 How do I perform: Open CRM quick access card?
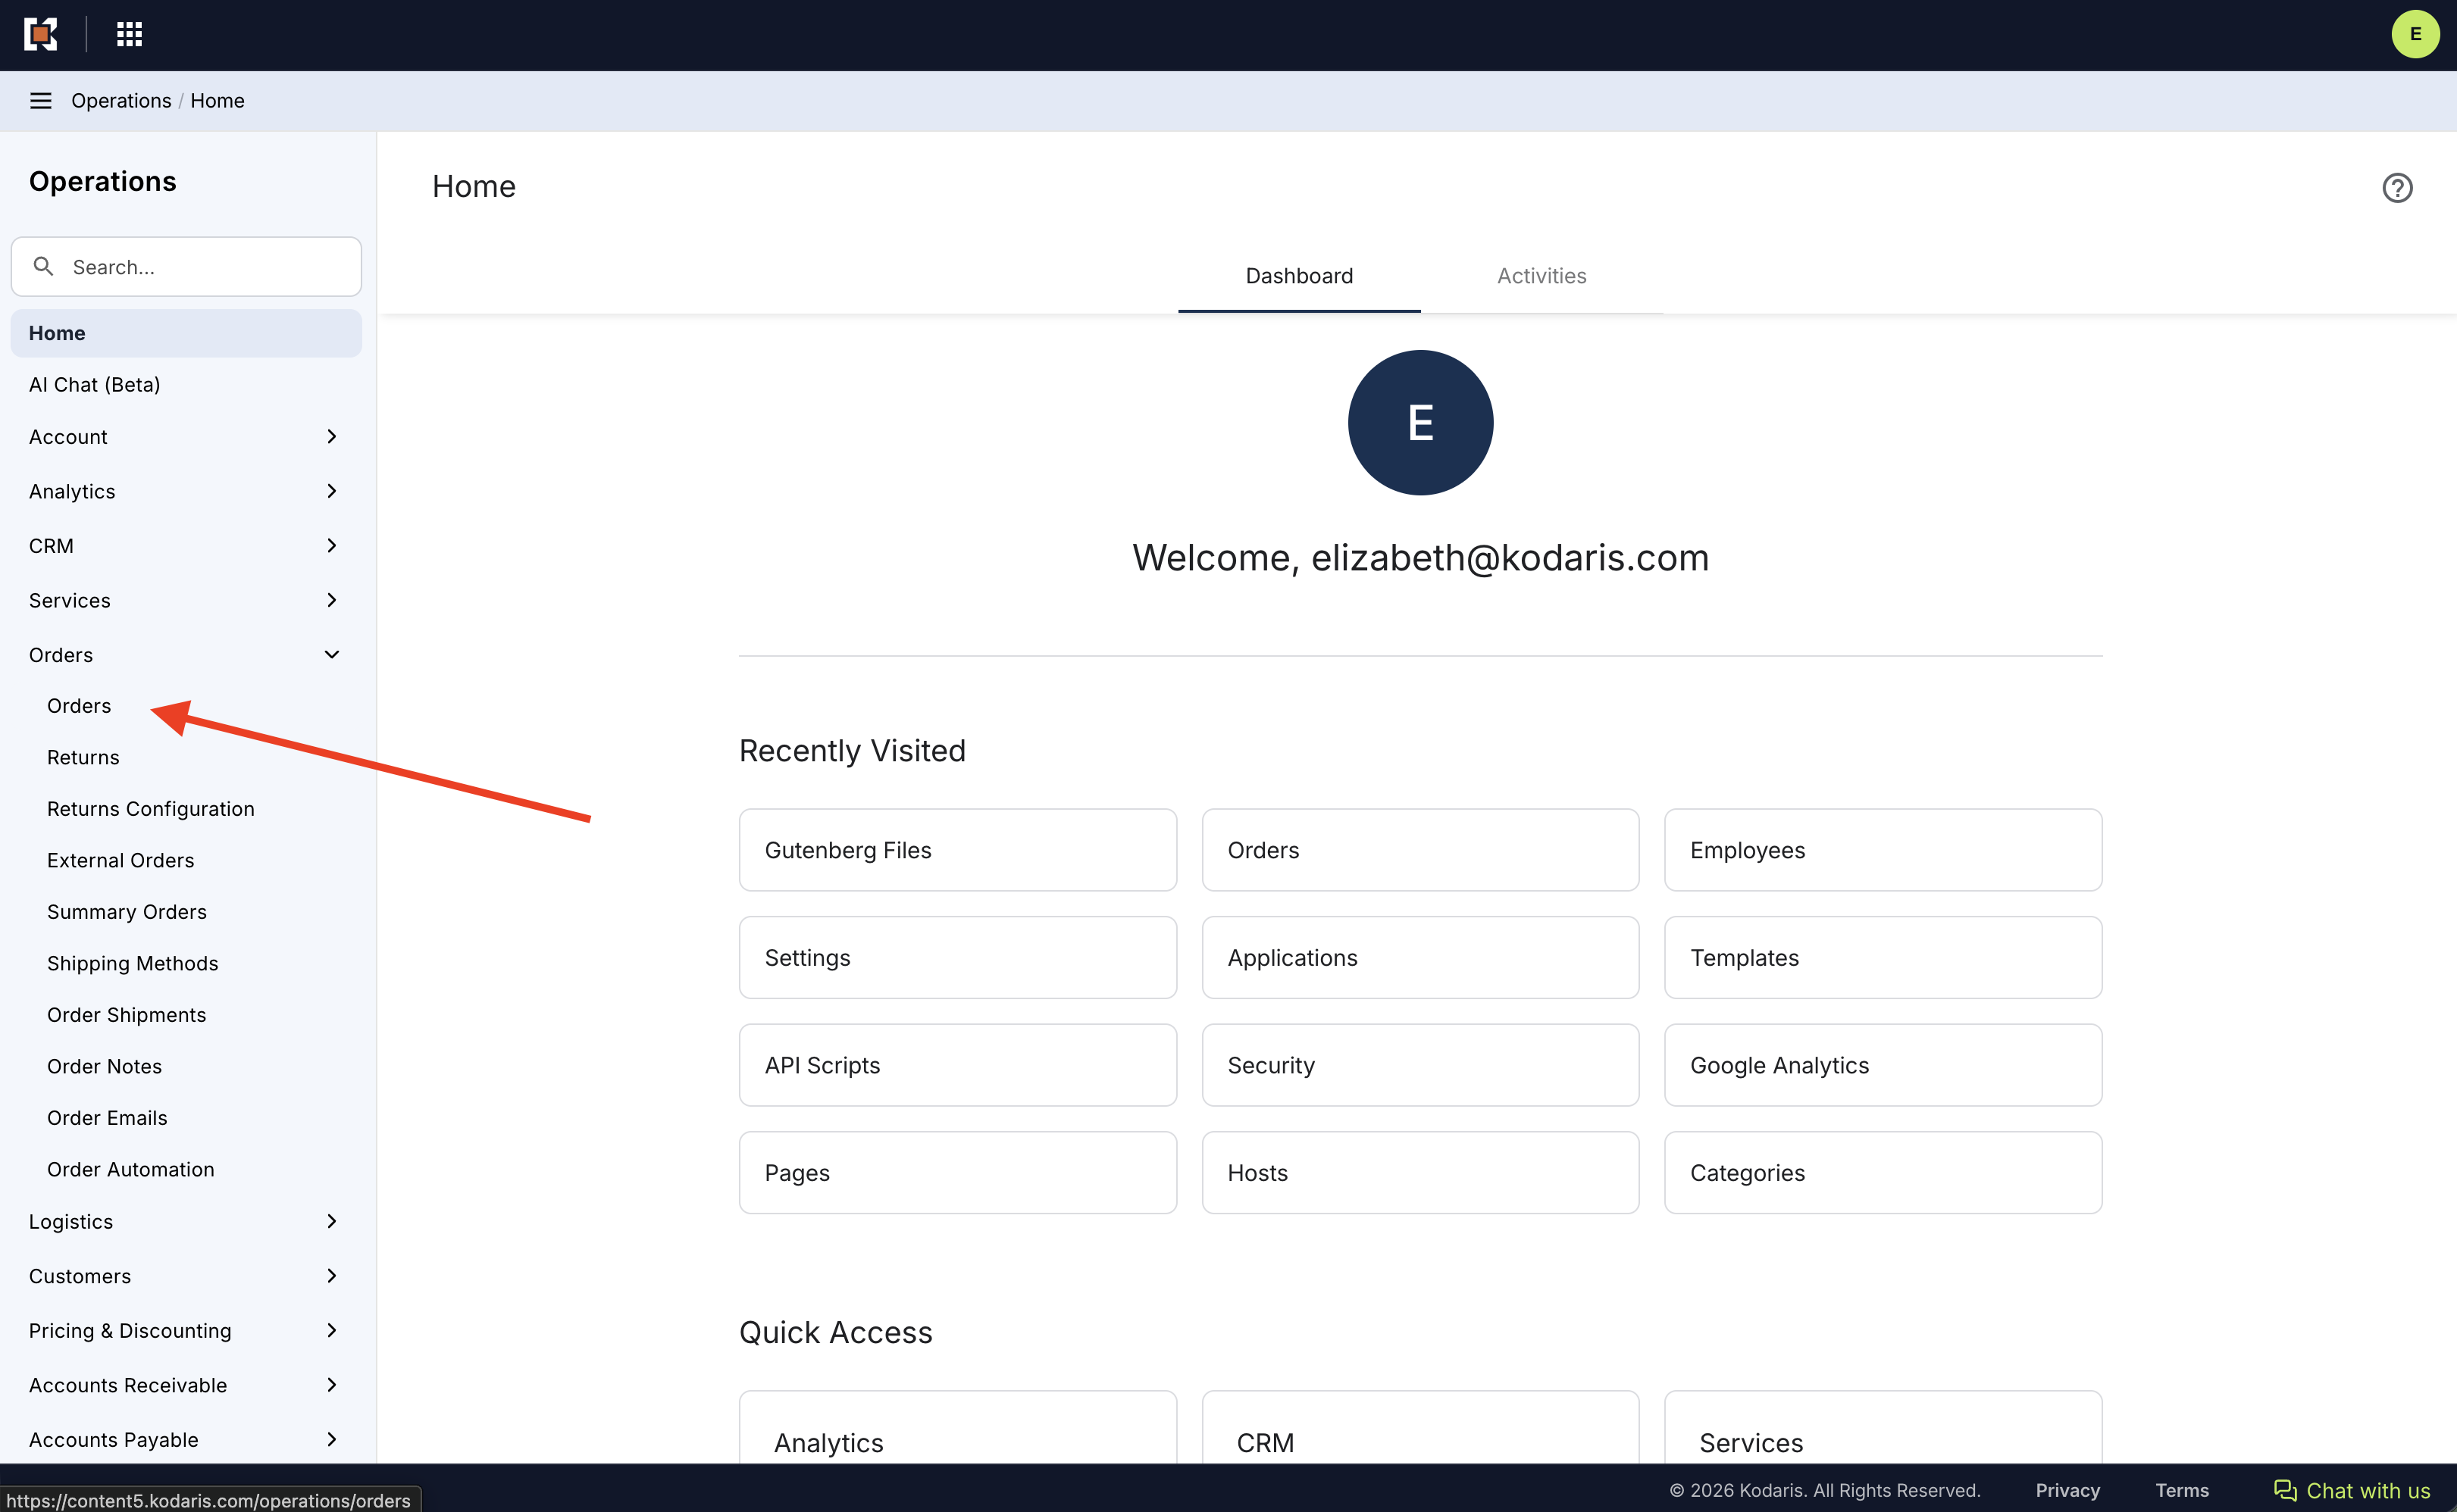click(x=1420, y=1428)
